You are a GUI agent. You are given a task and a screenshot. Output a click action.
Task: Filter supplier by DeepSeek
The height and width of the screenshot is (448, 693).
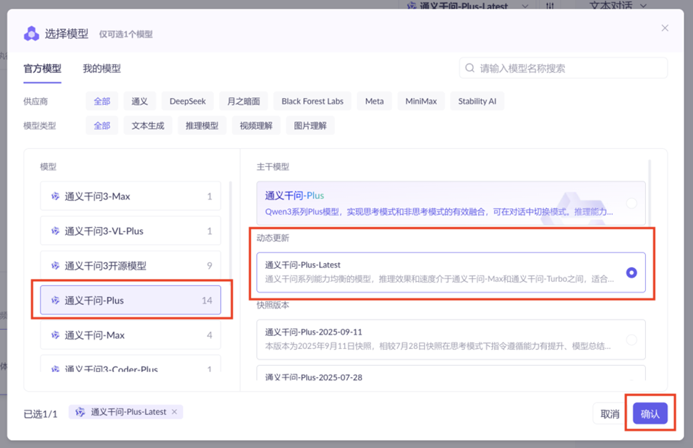pyautogui.click(x=187, y=101)
